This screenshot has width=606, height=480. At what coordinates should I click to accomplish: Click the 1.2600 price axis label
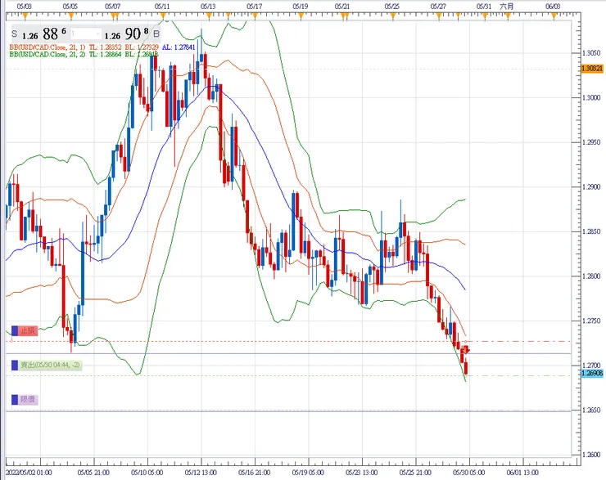pyautogui.click(x=591, y=455)
